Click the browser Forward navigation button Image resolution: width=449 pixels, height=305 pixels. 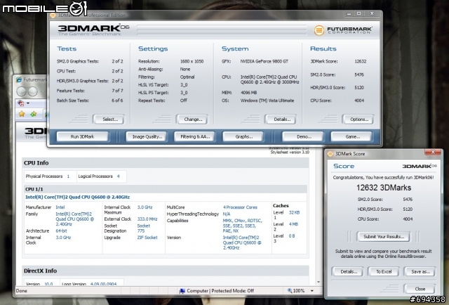pyautogui.click(x=33, y=91)
